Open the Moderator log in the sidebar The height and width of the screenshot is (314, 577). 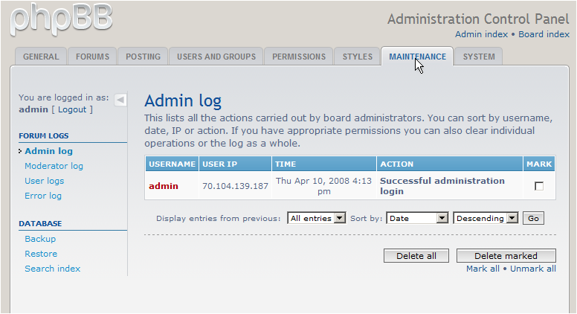click(54, 166)
